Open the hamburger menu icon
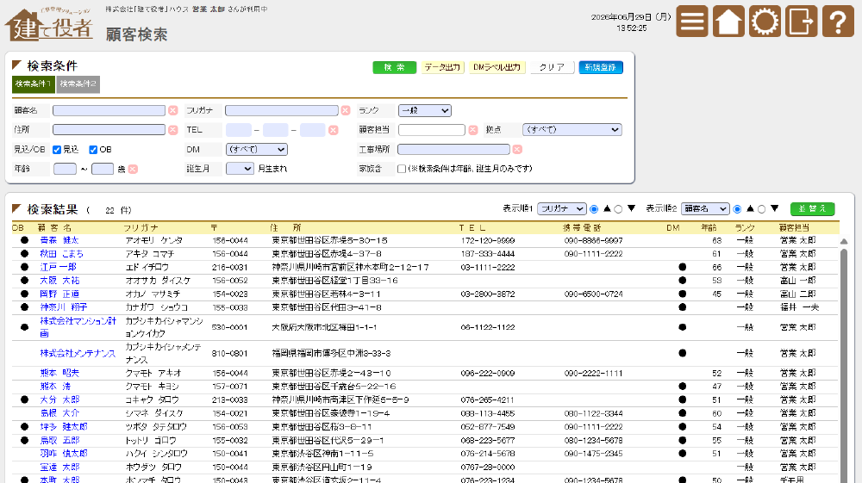862x483 pixels. 691,22
